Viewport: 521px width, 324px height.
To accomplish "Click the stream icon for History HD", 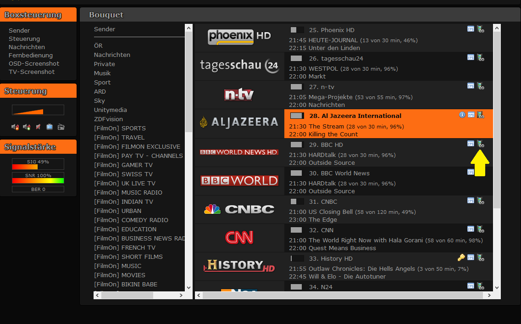I will point(480,257).
